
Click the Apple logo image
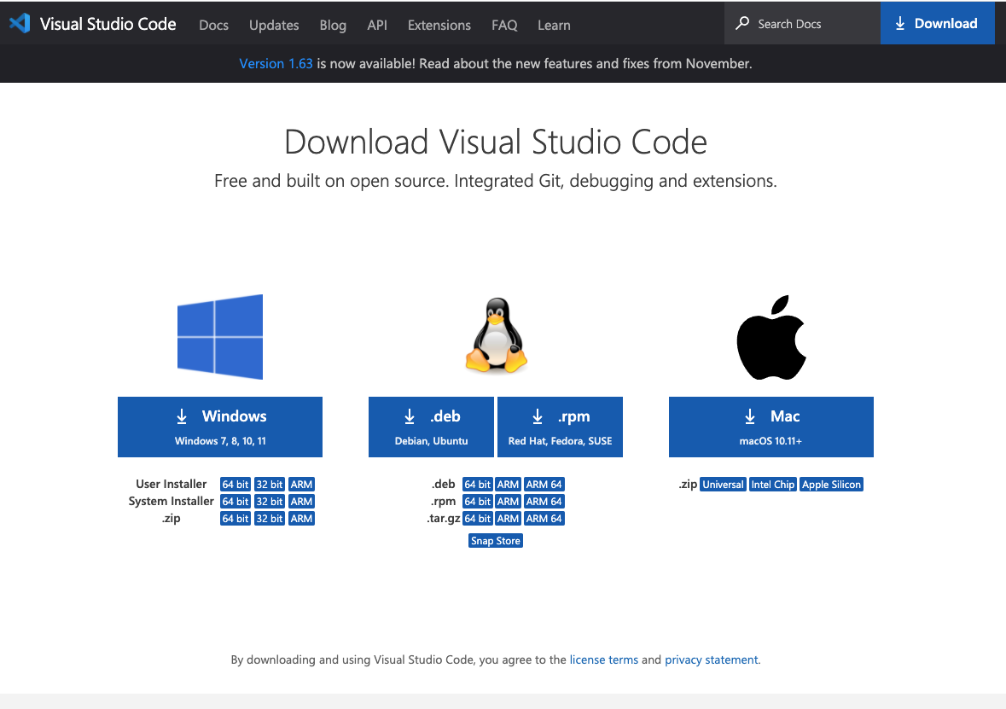coord(771,338)
